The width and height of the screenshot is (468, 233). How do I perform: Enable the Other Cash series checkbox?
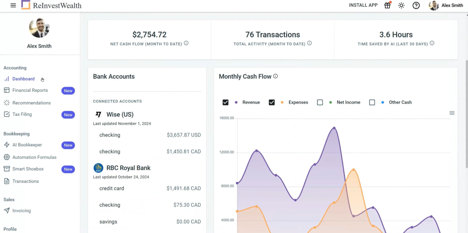pos(372,102)
